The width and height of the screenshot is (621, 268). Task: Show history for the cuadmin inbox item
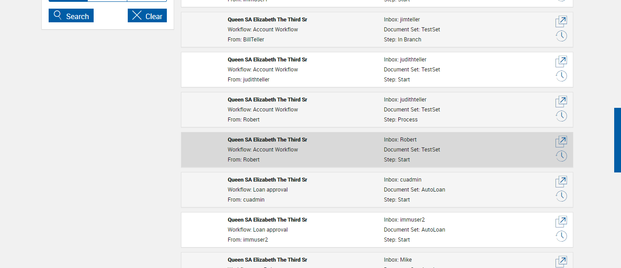coord(561,196)
